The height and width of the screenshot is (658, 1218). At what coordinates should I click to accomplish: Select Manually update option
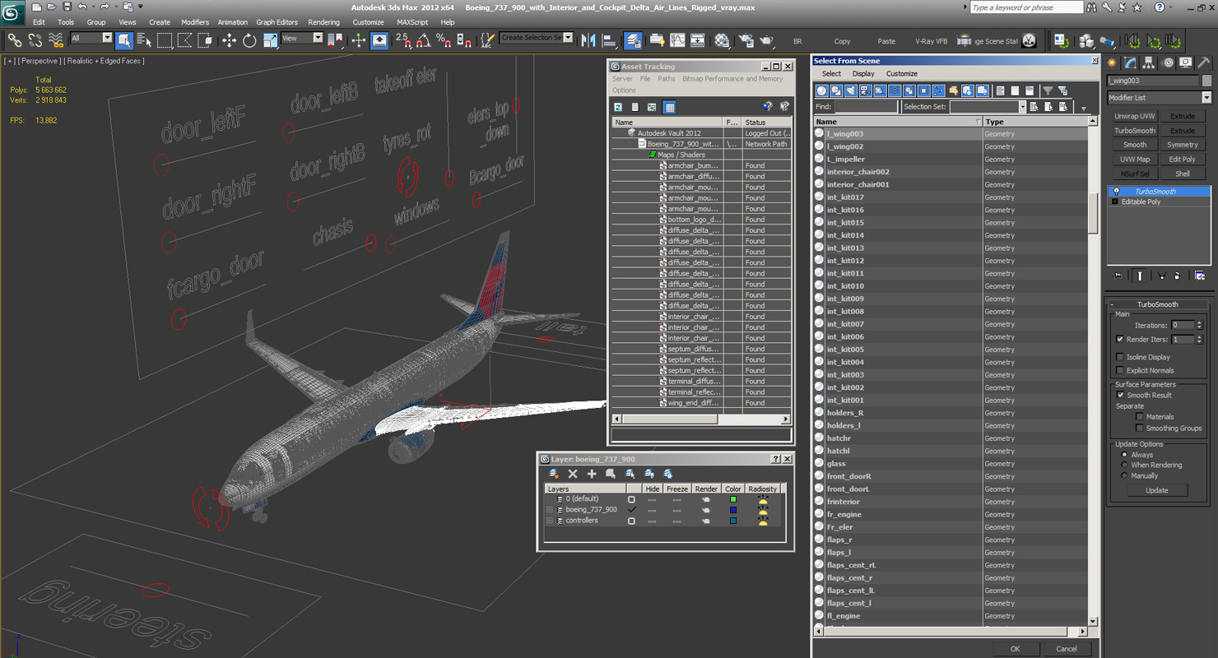1124,475
